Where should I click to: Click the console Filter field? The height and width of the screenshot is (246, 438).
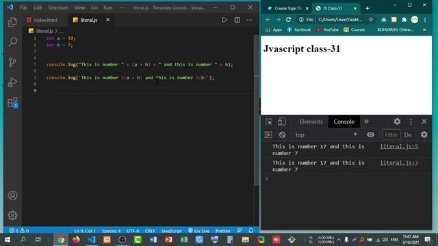tap(391, 135)
